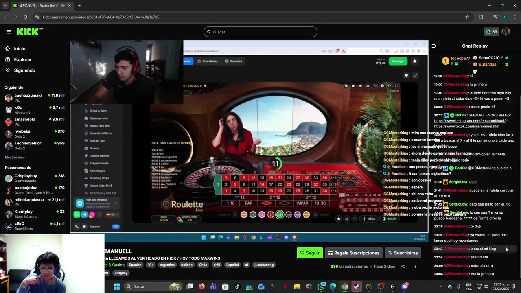Close the xEMANUELL tab
Image resolution: width=521 pixels, height=293 pixels.
point(69,6)
